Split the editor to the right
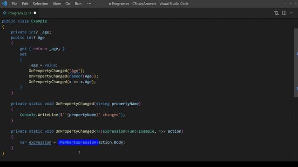The height and width of the screenshot is (167, 298). click(284, 13)
